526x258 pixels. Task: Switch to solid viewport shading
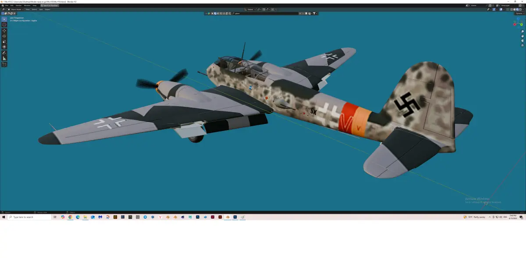coord(515,10)
